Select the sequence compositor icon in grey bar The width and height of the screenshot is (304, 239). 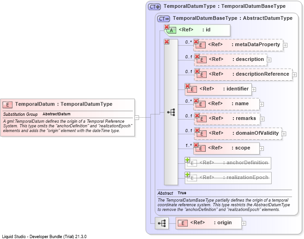[x=171, y=112]
